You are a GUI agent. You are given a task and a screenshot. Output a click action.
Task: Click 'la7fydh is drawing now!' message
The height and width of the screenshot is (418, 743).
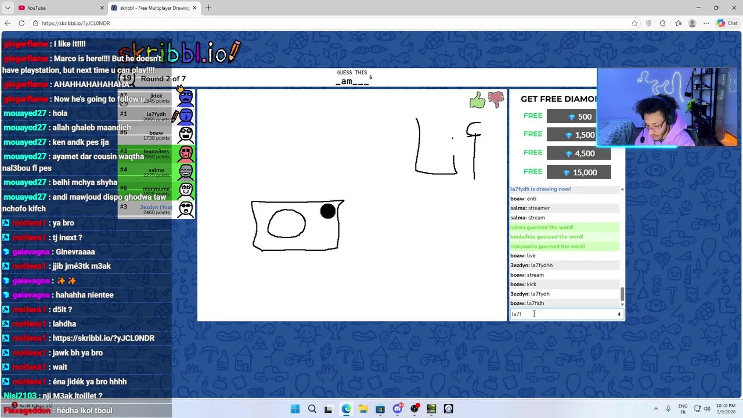[540, 189]
